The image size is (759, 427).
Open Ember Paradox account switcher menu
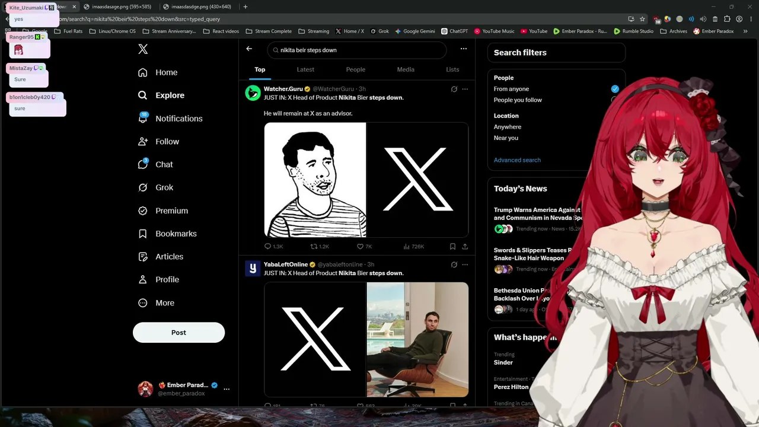(227, 389)
